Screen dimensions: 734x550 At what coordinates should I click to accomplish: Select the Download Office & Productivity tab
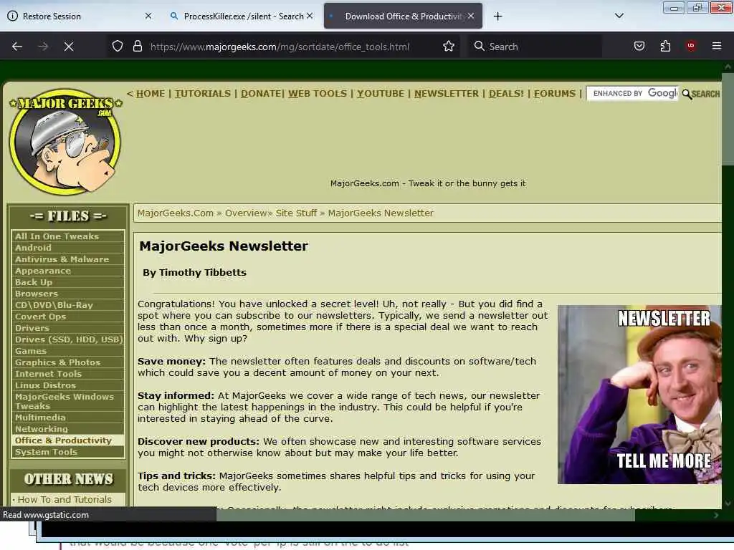pos(403,16)
